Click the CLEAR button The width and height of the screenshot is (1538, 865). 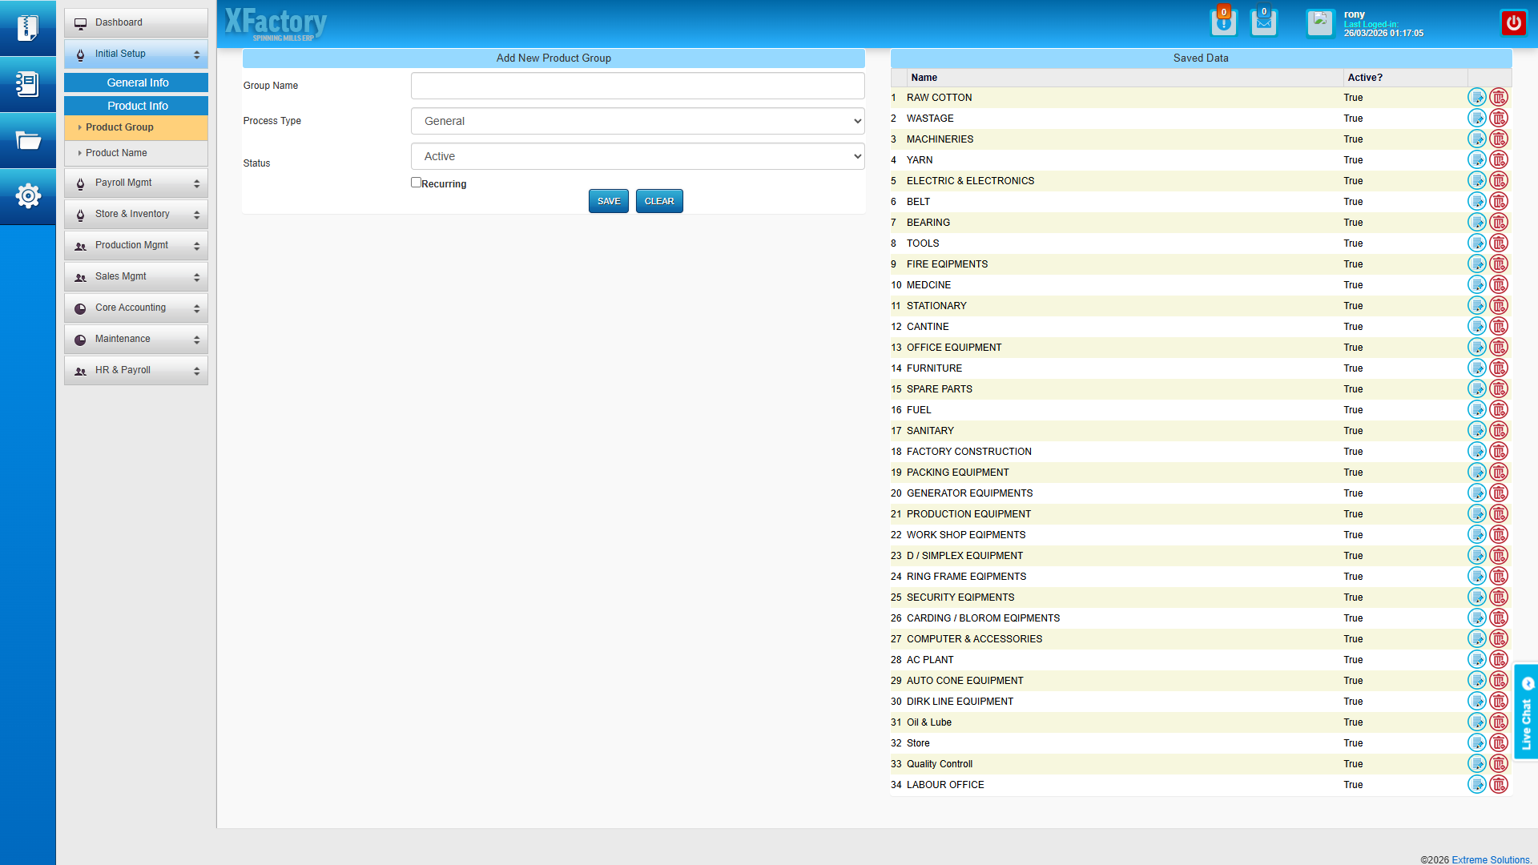point(659,202)
